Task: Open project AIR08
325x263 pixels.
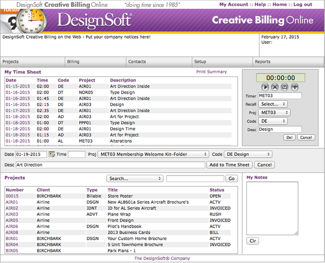Action: click(x=12, y=232)
